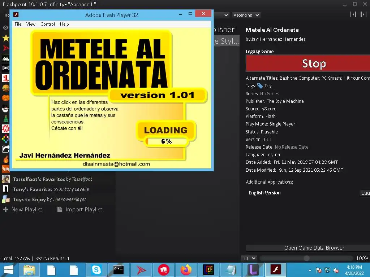Image resolution: width=370 pixels, height=277 pixels.
Task: Open the View menu in Flash Player
Action: [31, 24]
